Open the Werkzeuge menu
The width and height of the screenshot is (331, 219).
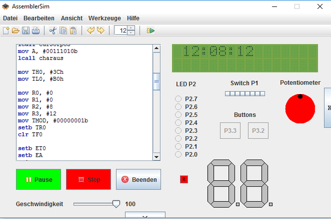(104, 18)
